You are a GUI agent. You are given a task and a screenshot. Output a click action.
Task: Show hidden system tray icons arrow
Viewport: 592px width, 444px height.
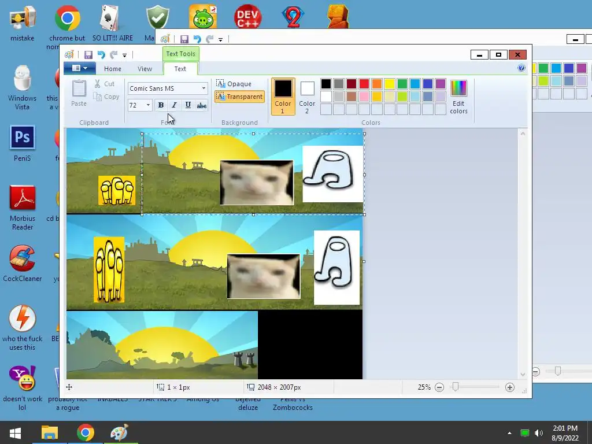509,433
